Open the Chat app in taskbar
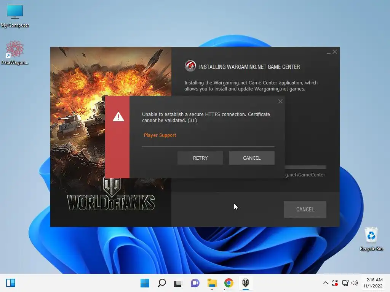Screen dimensions: 390x292 [x=195, y=283]
